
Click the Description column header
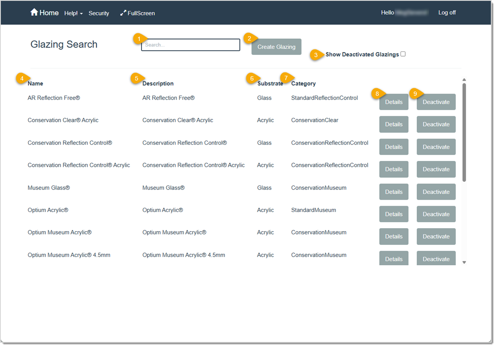point(159,83)
